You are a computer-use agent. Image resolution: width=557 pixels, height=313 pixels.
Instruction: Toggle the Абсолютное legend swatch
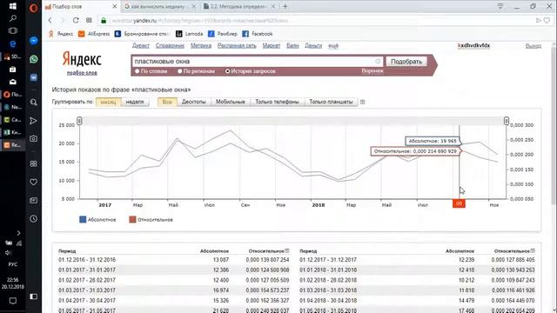pyautogui.click(x=83, y=220)
